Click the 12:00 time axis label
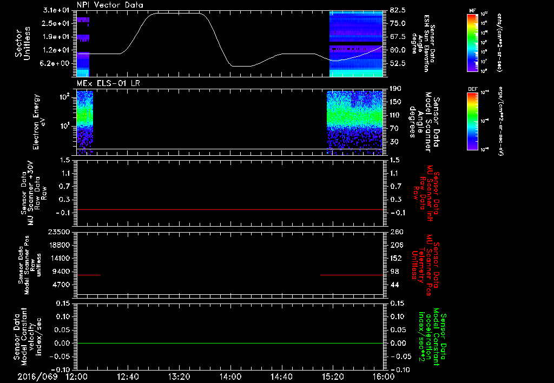This screenshot has width=554, height=383. [77, 377]
